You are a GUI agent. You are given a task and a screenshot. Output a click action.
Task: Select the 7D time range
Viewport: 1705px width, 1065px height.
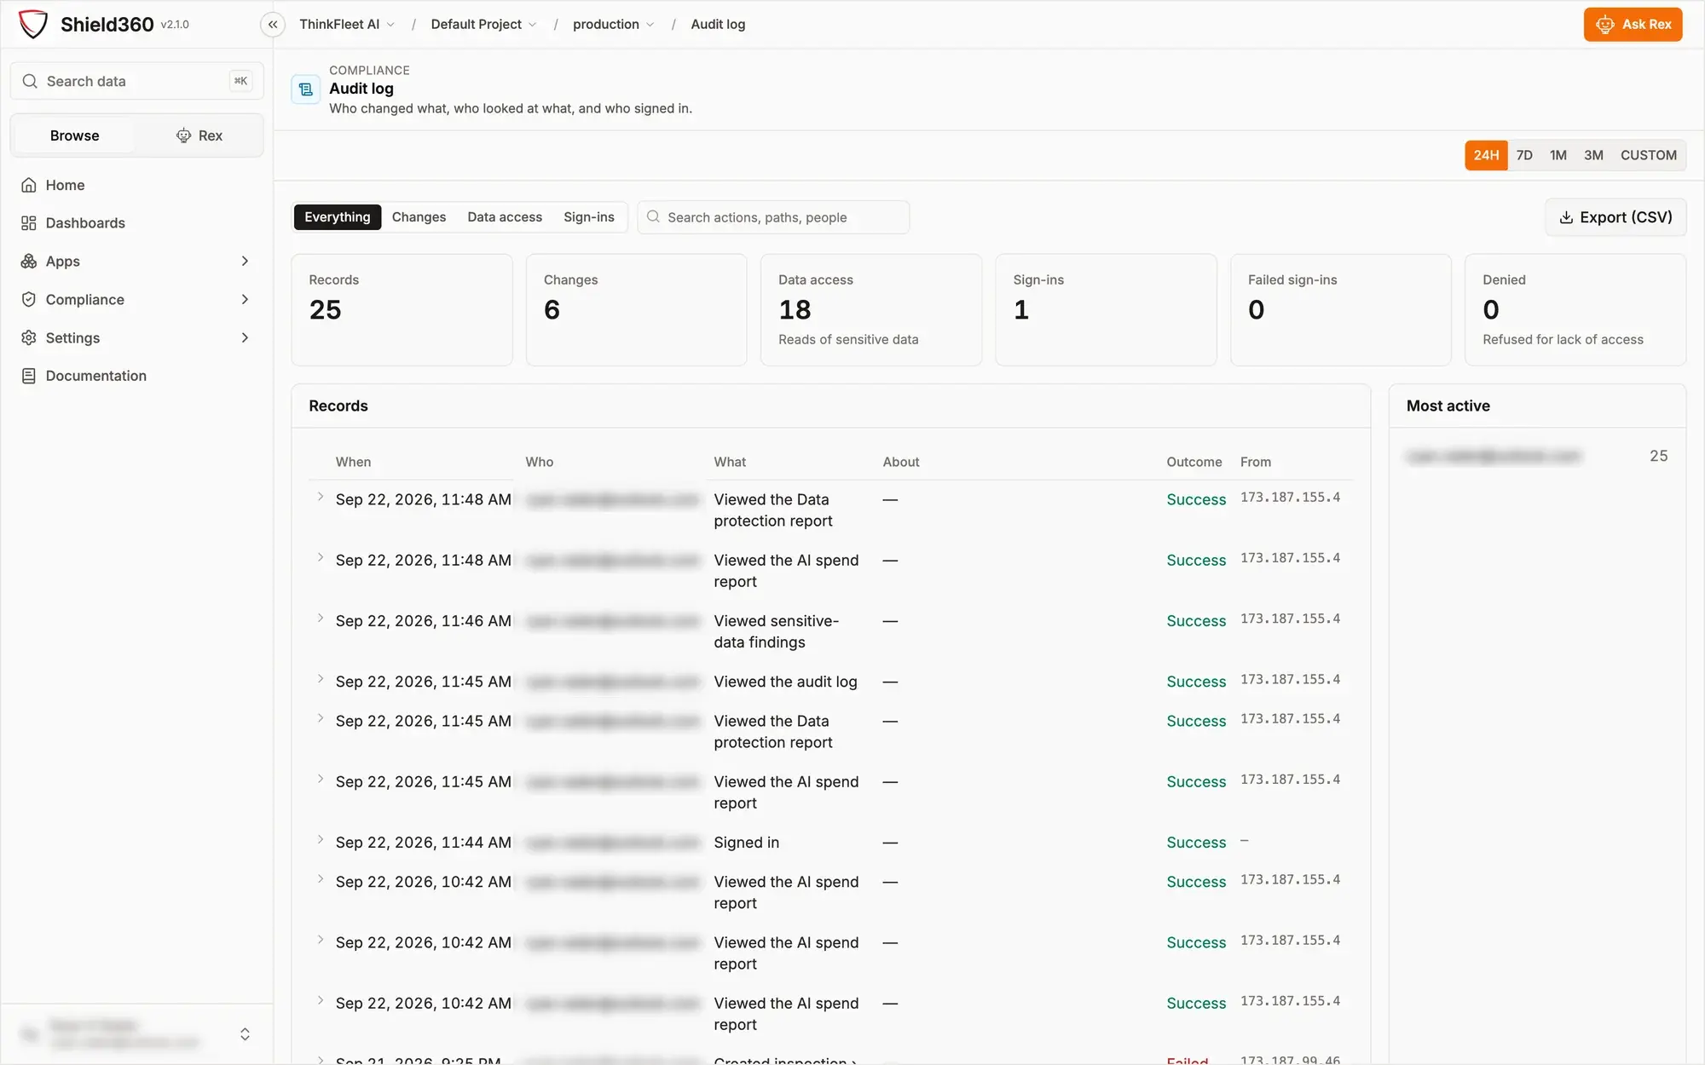pos(1524,155)
